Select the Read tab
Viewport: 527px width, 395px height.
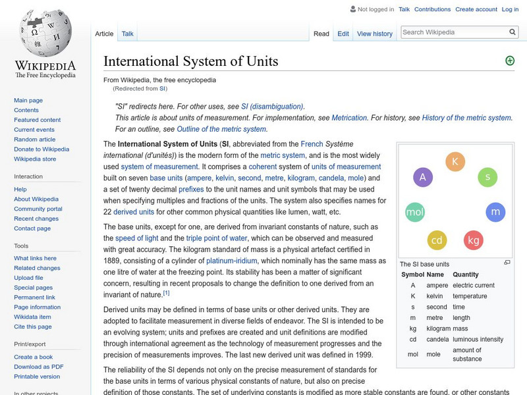[x=321, y=34]
